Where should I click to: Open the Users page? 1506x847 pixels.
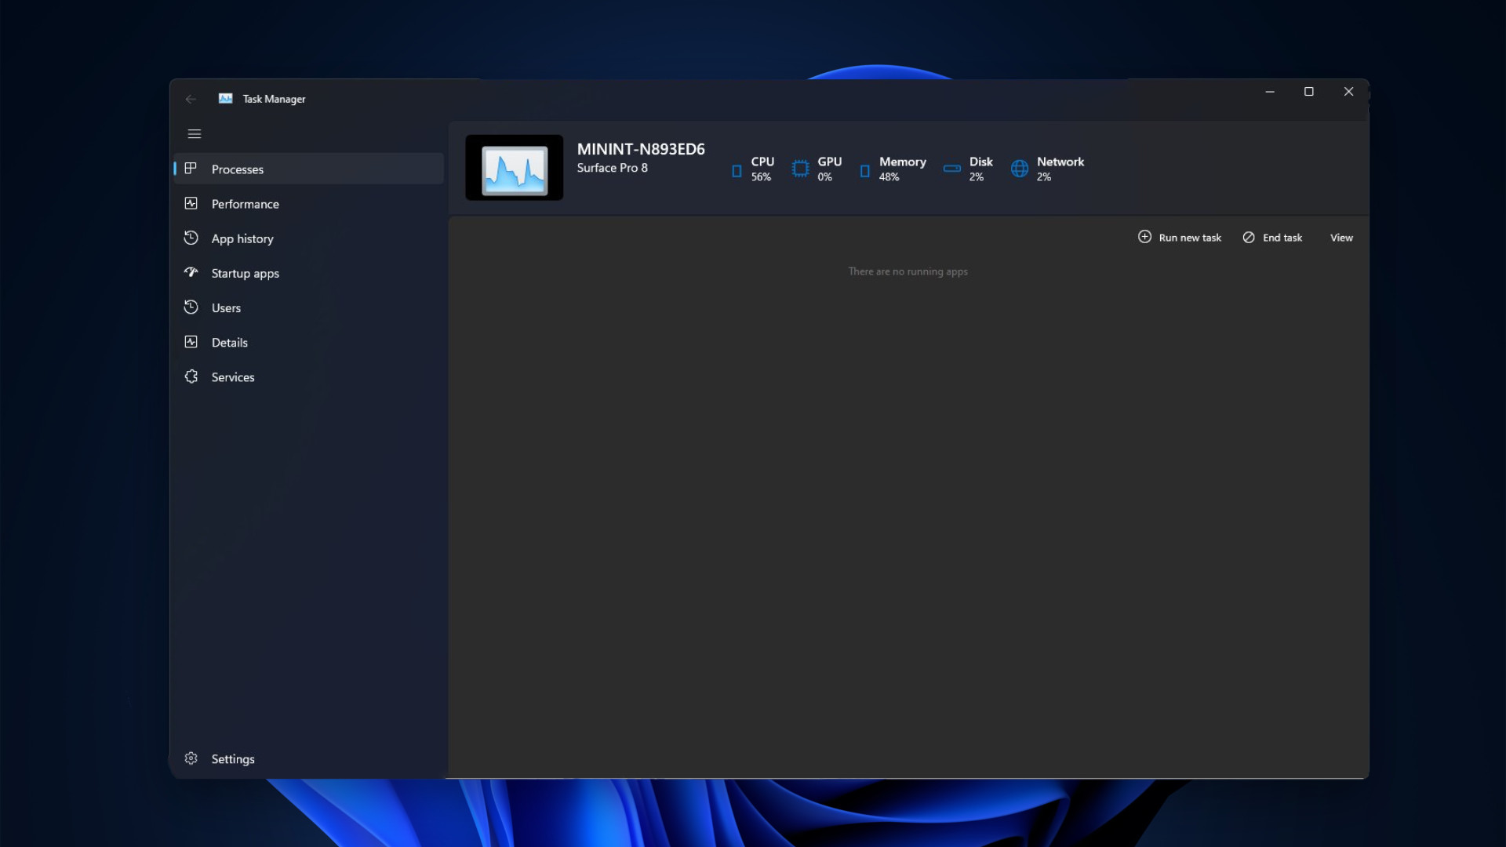(x=226, y=307)
